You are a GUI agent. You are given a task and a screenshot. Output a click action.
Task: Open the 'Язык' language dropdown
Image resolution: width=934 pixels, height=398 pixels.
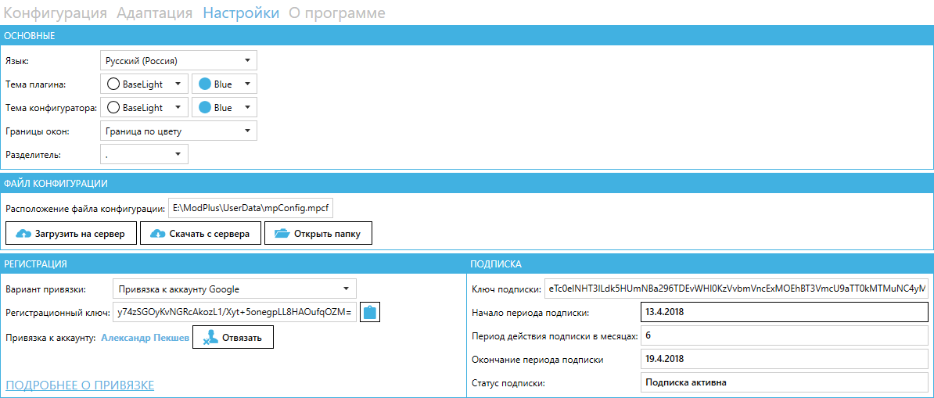pyautogui.click(x=178, y=60)
